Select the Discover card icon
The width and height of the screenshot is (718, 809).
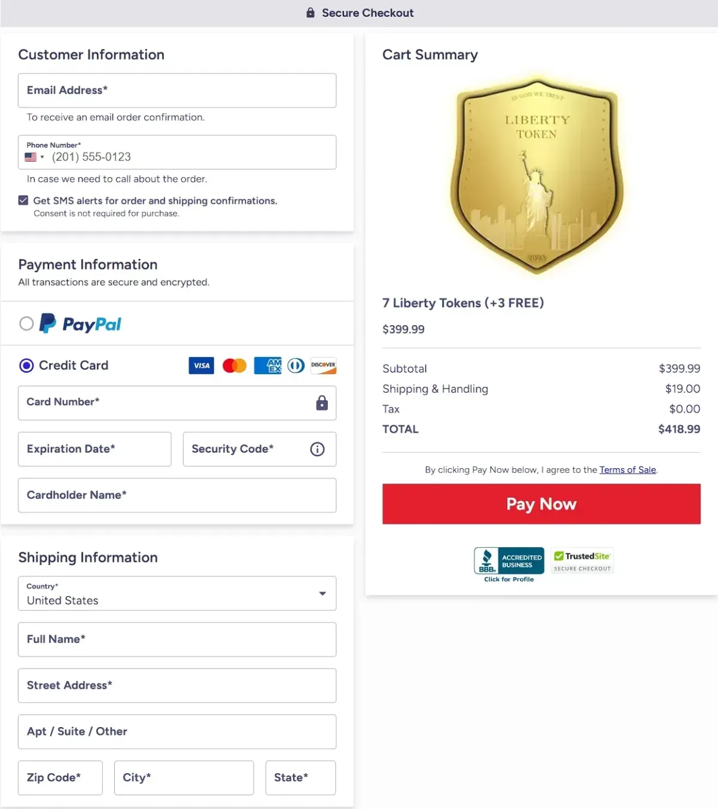[323, 365]
